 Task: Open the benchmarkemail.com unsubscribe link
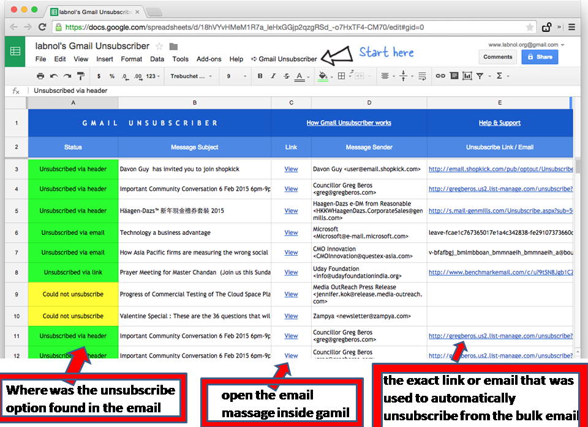click(500, 272)
